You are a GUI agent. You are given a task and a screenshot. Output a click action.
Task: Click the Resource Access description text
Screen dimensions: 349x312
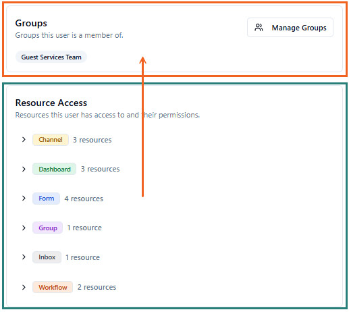point(107,115)
